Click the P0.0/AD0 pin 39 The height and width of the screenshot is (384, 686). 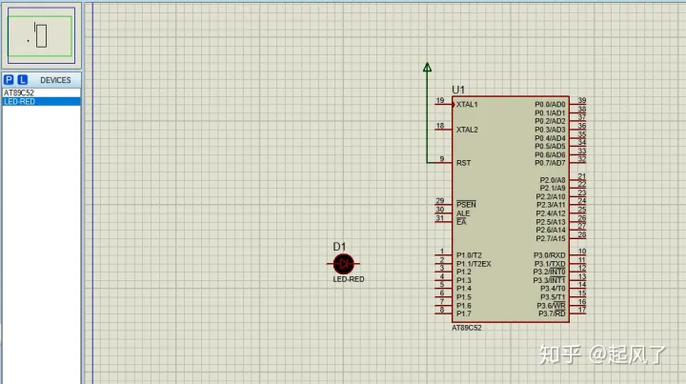tap(577, 105)
